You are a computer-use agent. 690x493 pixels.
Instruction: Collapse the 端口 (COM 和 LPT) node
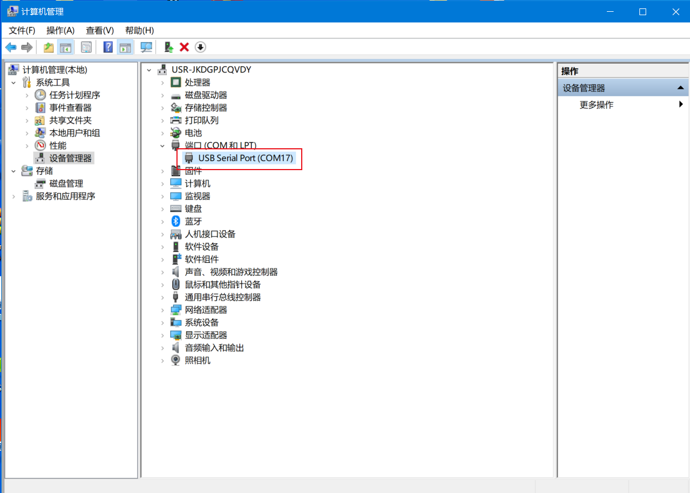[x=163, y=146]
